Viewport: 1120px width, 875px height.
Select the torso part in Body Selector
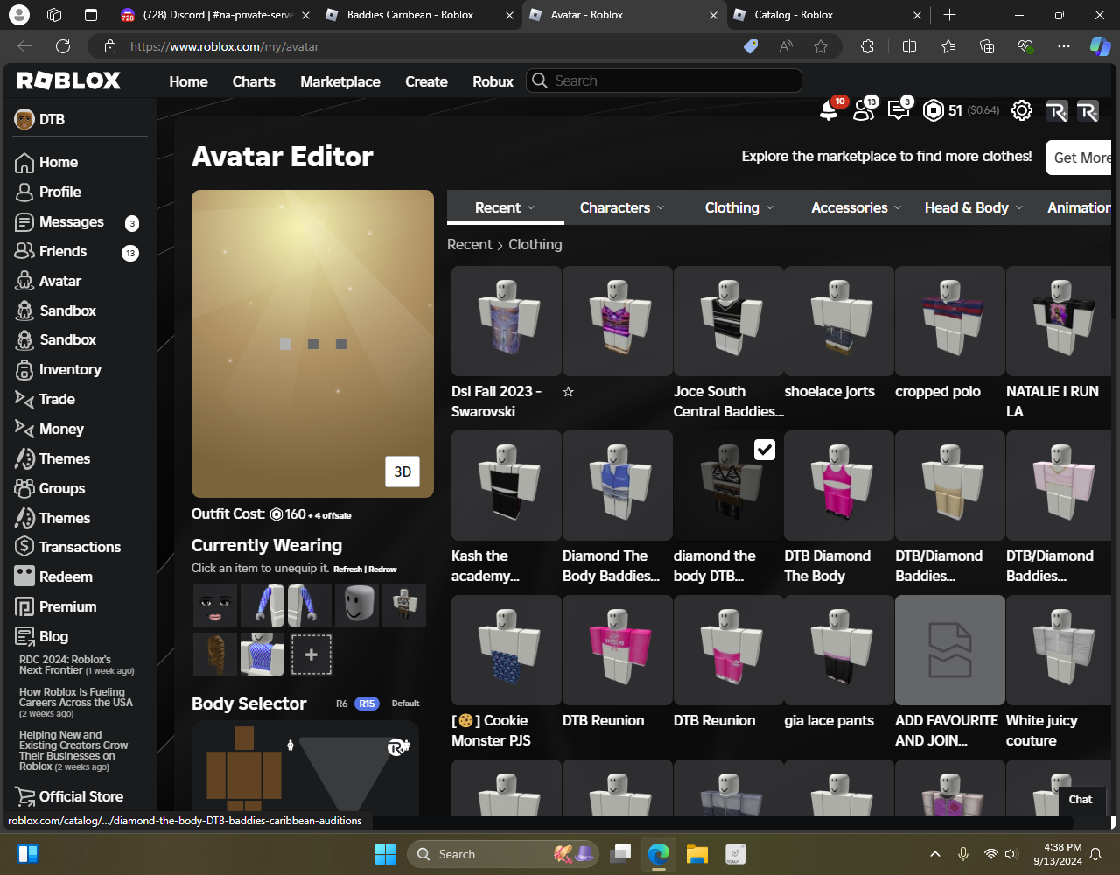tap(244, 775)
